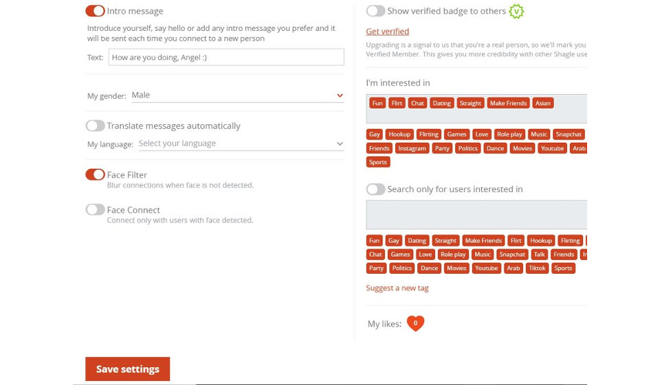Enable Search only for users interested in
Image resolution: width=660 pixels, height=385 pixels.
click(375, 189)
